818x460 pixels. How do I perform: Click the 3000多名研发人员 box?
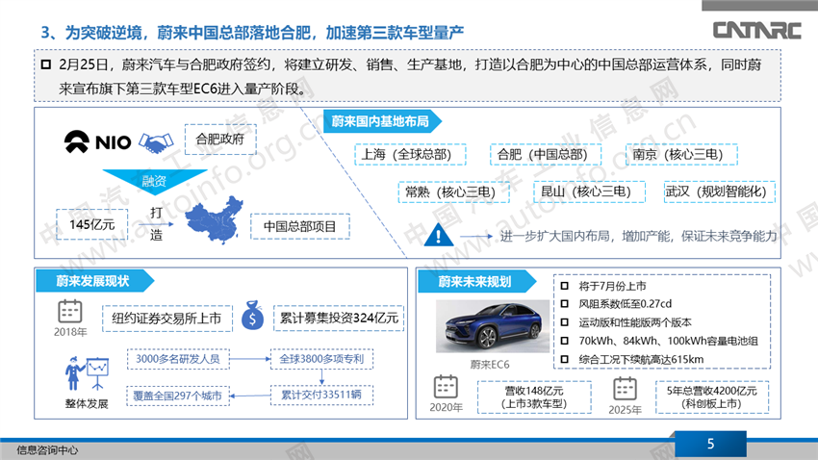(178, 359)
